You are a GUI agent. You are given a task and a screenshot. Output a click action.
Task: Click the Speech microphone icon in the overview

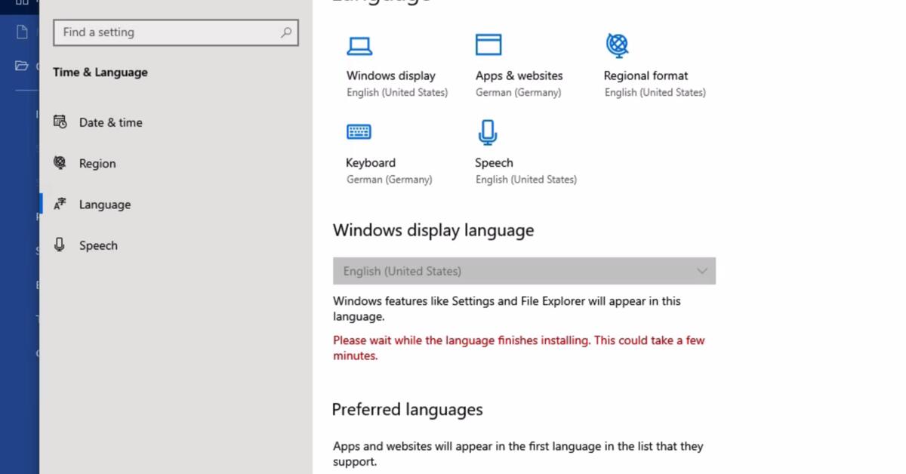click(488, 131)
